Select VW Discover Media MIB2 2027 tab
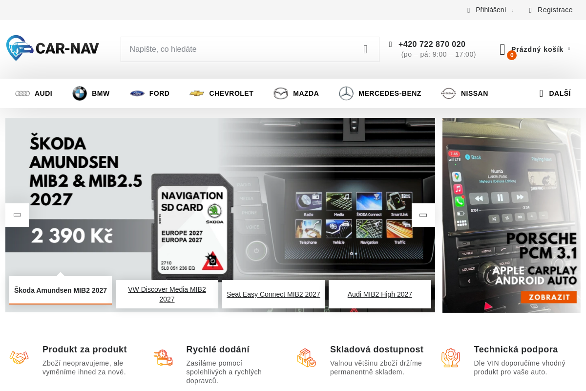This screenshot has height=391, width=586. click(167, 294)
